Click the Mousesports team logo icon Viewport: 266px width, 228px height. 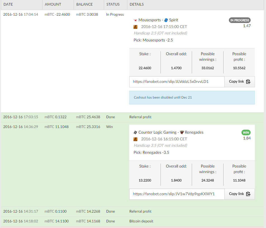(x=135, y=20)
